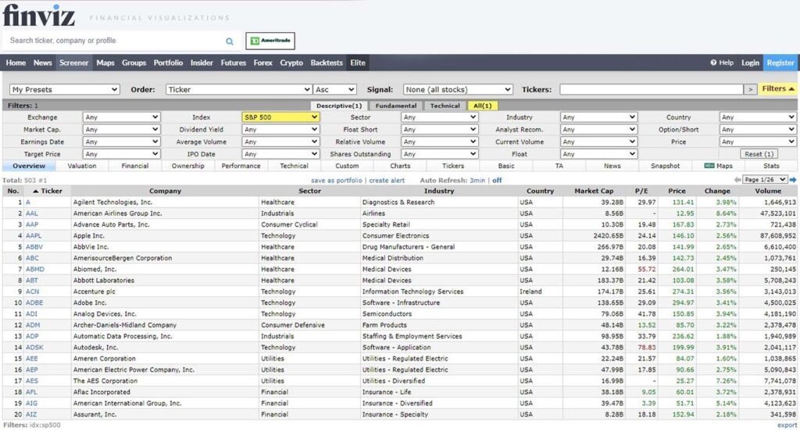Viewport: 800px width, 430px height.
Task: Sort by P/E column header
Action: pos(641,191)
